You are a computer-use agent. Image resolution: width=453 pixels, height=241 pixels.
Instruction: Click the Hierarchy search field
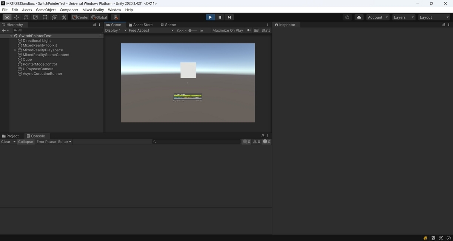tap(57, 30)
